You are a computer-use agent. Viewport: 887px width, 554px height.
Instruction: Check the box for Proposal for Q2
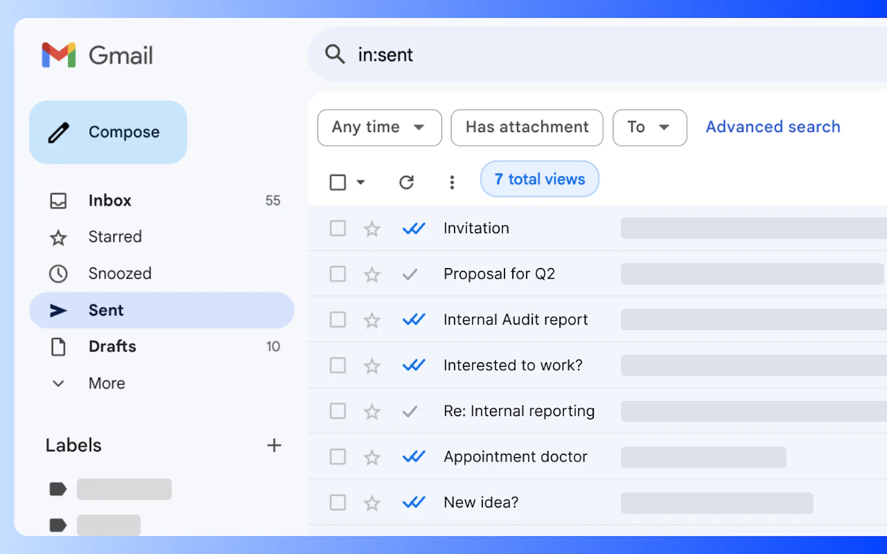point(338,274)
